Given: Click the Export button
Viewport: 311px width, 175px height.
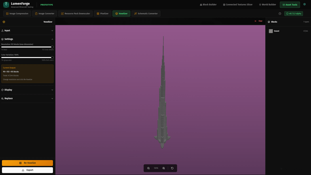Looking at the screenshot, I should 27,170.
